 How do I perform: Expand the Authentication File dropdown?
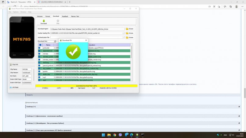tap(124, 37)
